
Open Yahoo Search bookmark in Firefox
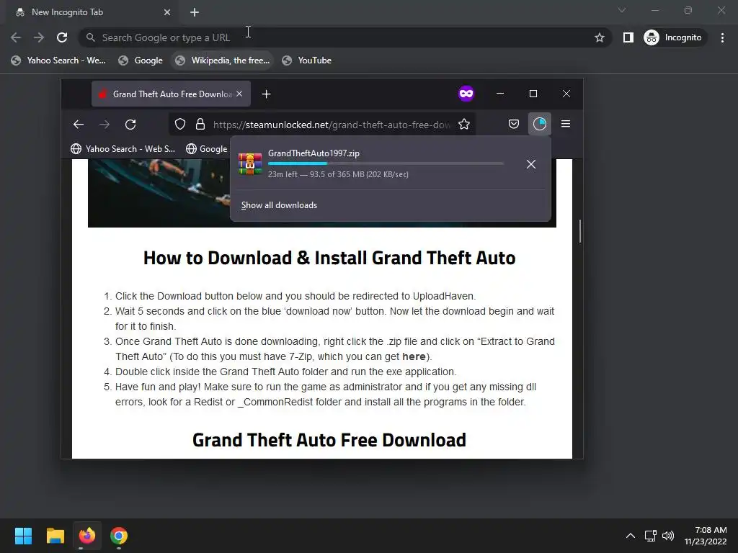(123, 148)
